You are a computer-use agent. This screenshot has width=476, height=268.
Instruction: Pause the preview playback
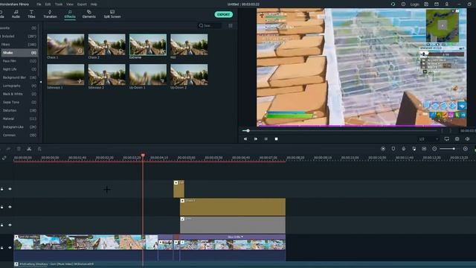pyautogui.click(x=266, y=139)
